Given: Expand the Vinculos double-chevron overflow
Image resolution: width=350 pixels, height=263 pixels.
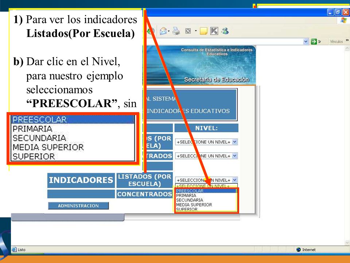Looking at the screenshot, I should click(347, 40).
